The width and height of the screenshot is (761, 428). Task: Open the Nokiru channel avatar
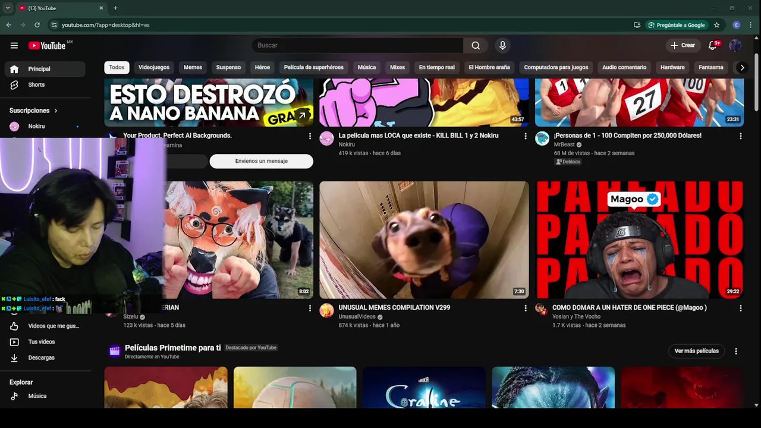coord(326,139)
